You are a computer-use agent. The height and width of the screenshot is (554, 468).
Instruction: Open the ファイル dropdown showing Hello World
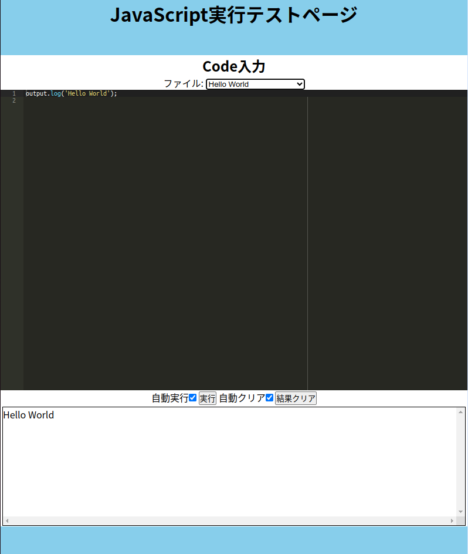255,84
